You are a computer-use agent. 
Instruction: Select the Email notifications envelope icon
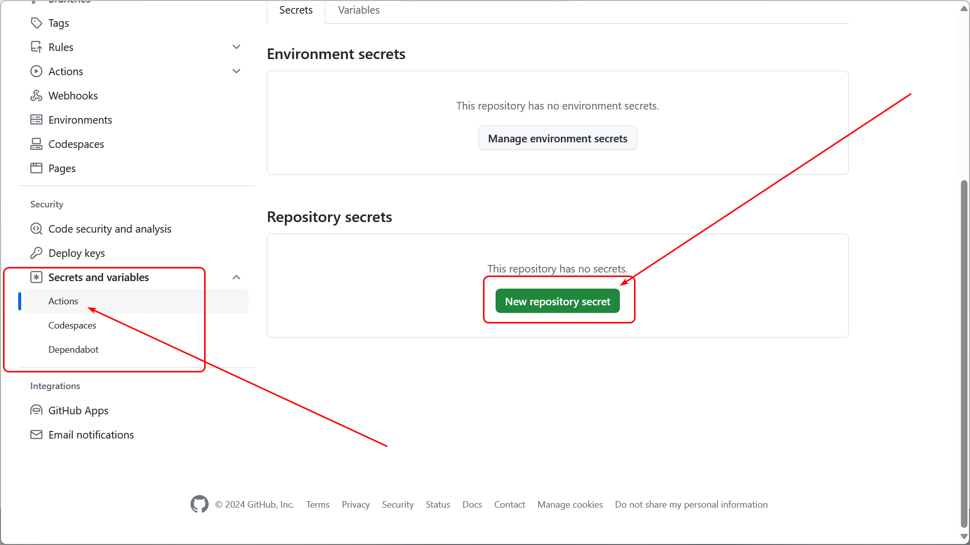(x=36, y=435)
